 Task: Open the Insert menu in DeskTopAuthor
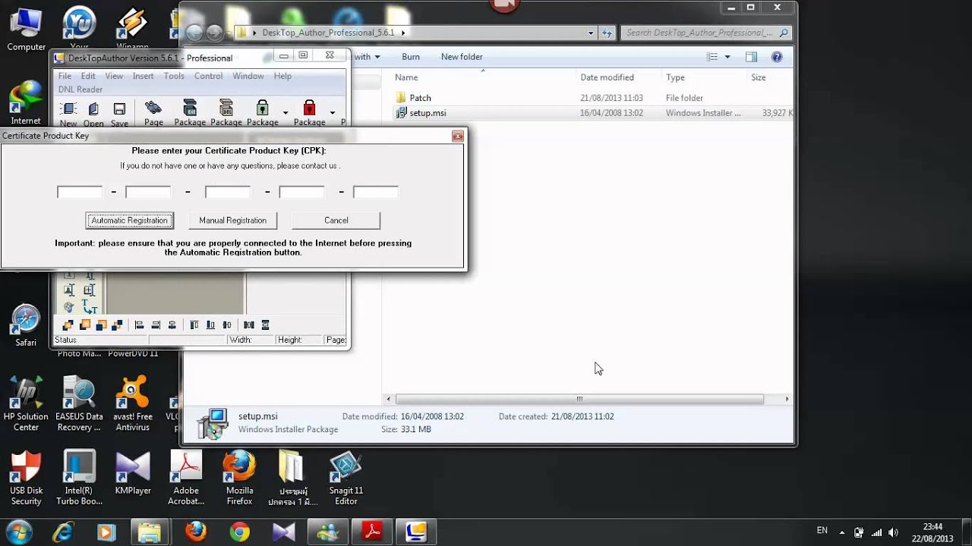click(x=143, y=76)
